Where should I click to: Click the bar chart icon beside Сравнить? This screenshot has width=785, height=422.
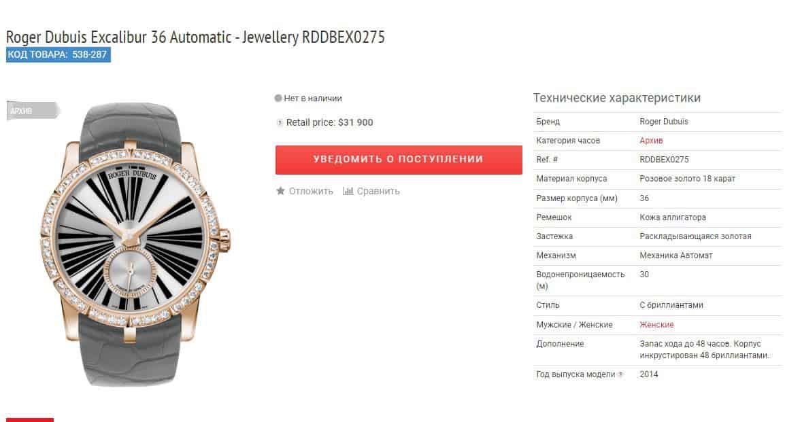348,191
